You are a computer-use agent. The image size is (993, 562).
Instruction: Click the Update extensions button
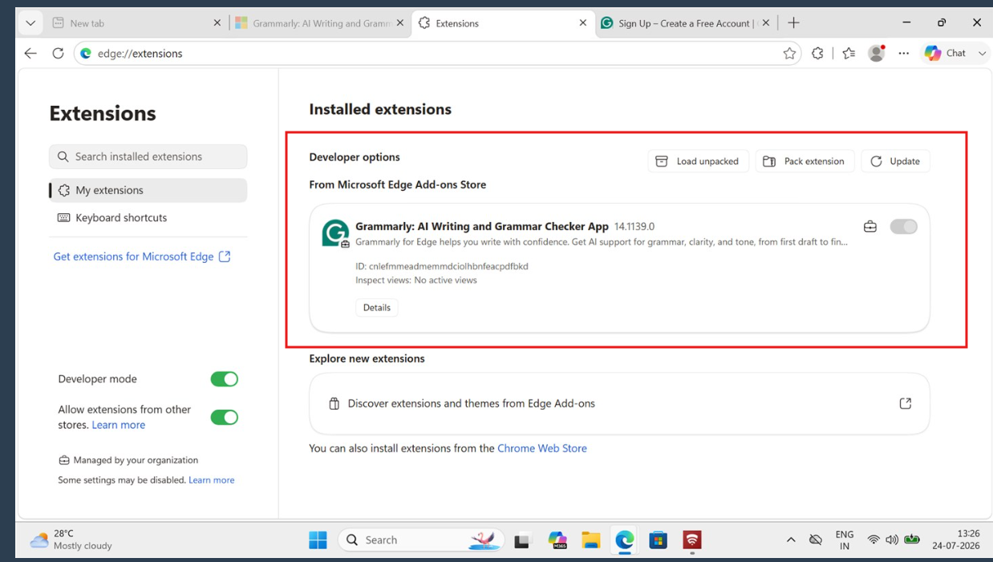click(x=895, y=161)
